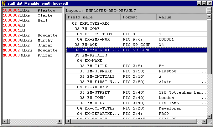Select the 03 EM-DETAILS group row
This screenshot has width=213, height=127.
click(94, 55)
